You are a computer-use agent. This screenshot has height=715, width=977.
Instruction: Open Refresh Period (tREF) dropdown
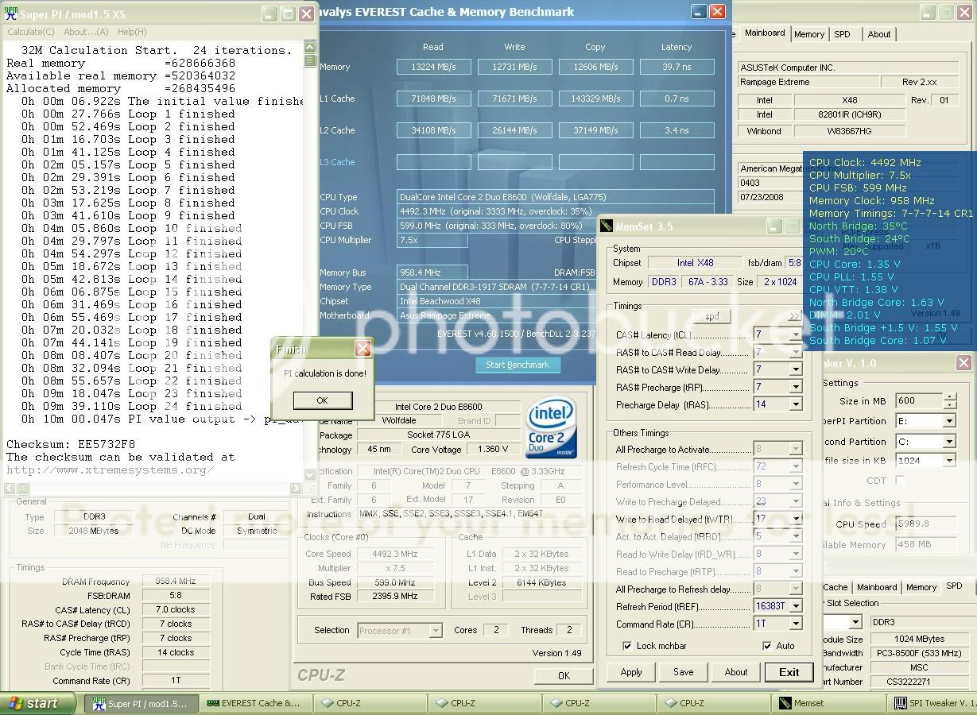[796, 607]
